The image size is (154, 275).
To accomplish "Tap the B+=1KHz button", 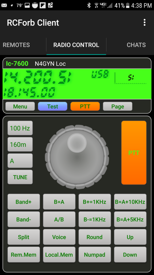I will [95, 202].
